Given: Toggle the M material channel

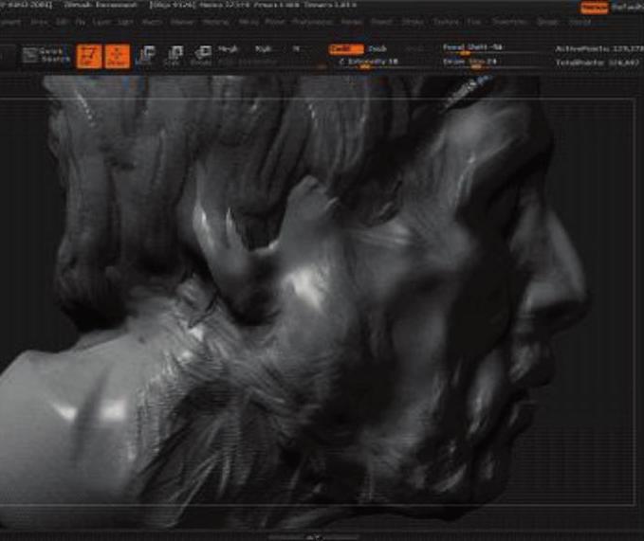Looking at the screenshot, I should (296, 47).
